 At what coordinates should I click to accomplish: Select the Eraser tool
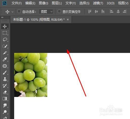(x=5, y=92)
